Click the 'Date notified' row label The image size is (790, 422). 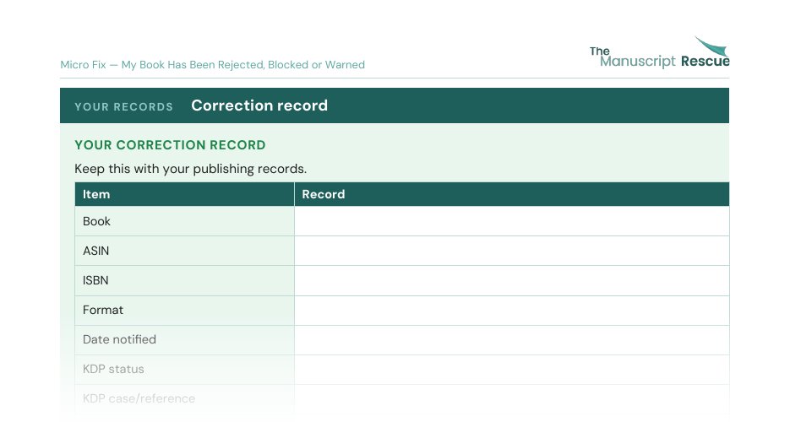[119, 339]
